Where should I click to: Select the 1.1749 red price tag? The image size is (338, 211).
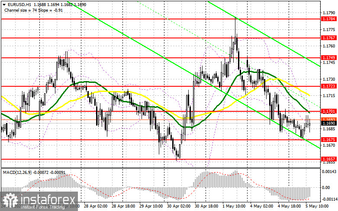click(x=329, y=57)
